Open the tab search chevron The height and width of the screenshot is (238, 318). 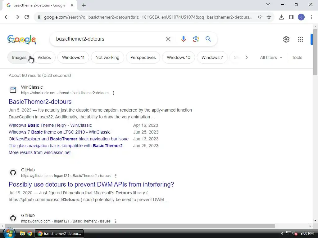[x=268, y=4]
